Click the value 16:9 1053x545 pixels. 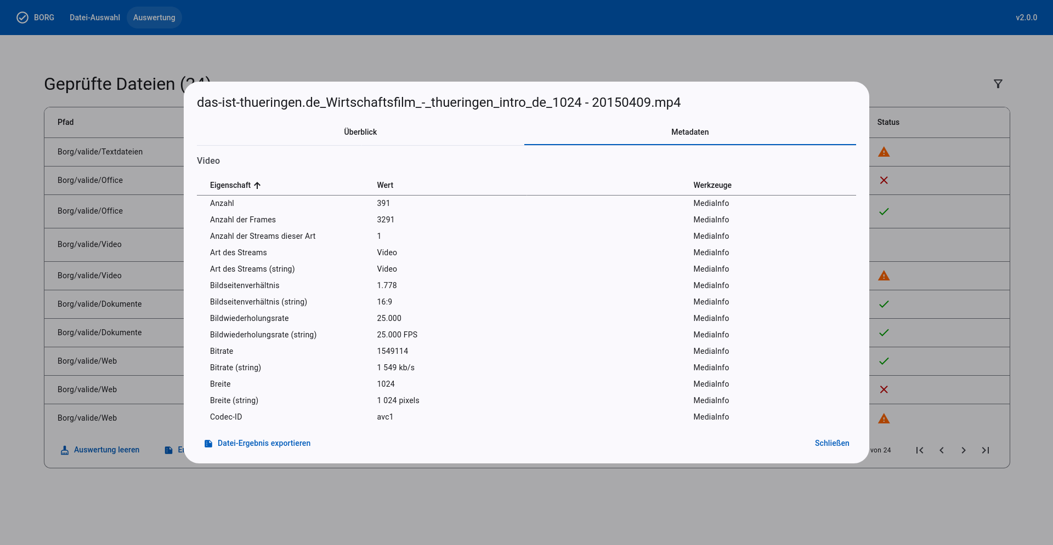click(384, 302)
